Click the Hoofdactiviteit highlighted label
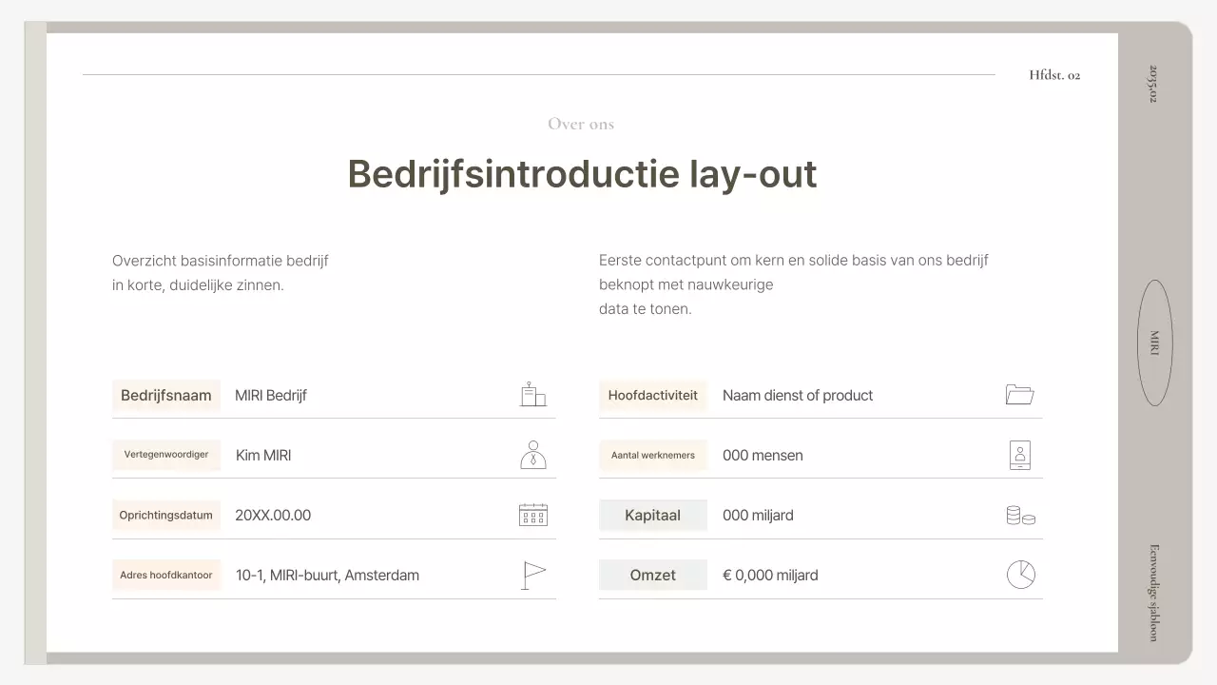 click(x=653, y=395)
